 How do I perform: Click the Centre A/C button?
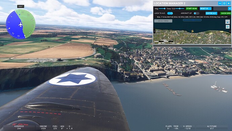[211, 13]
